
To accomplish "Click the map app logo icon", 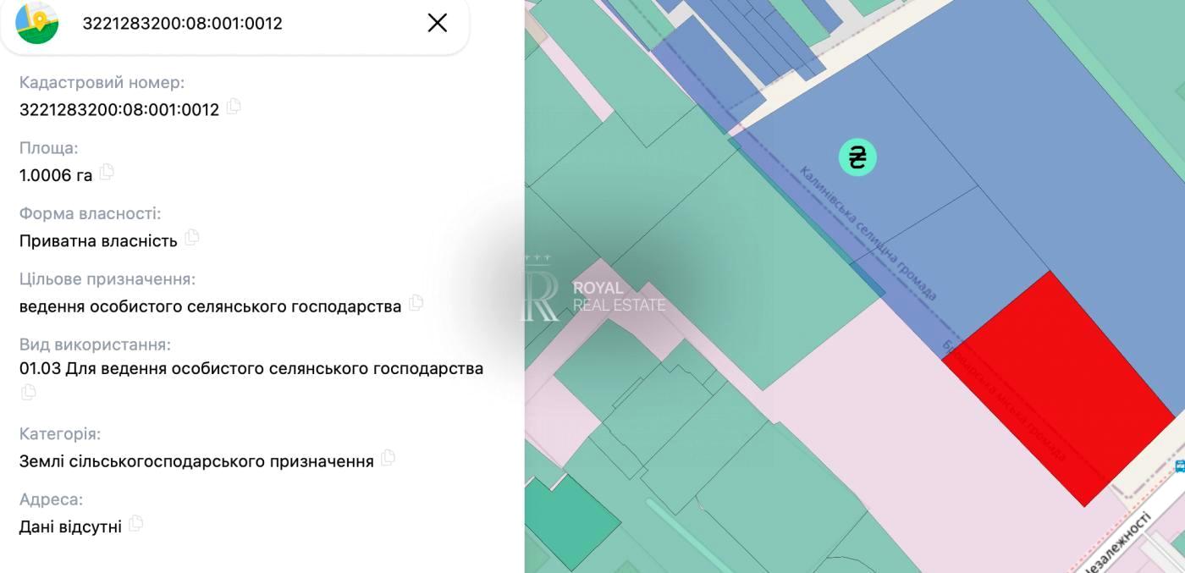I will pyautogui.click(x=37, y=23).
